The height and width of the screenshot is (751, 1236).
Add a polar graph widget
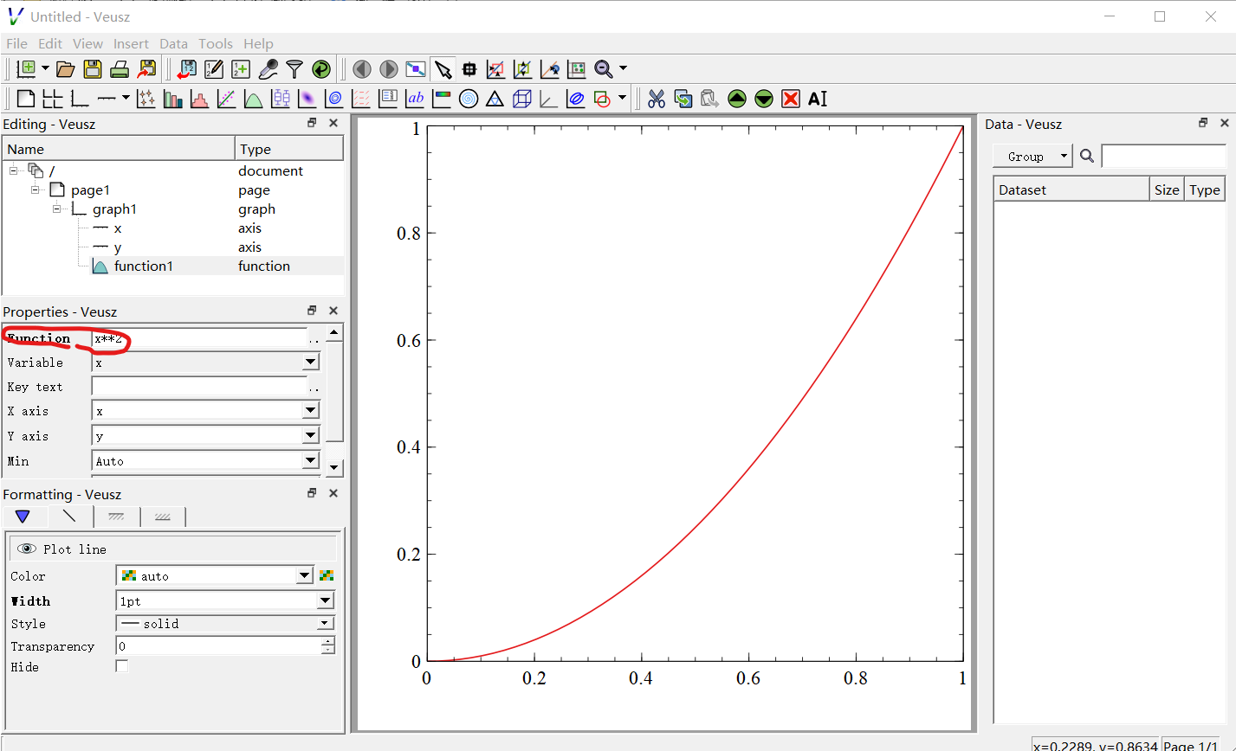pos(469,99)
